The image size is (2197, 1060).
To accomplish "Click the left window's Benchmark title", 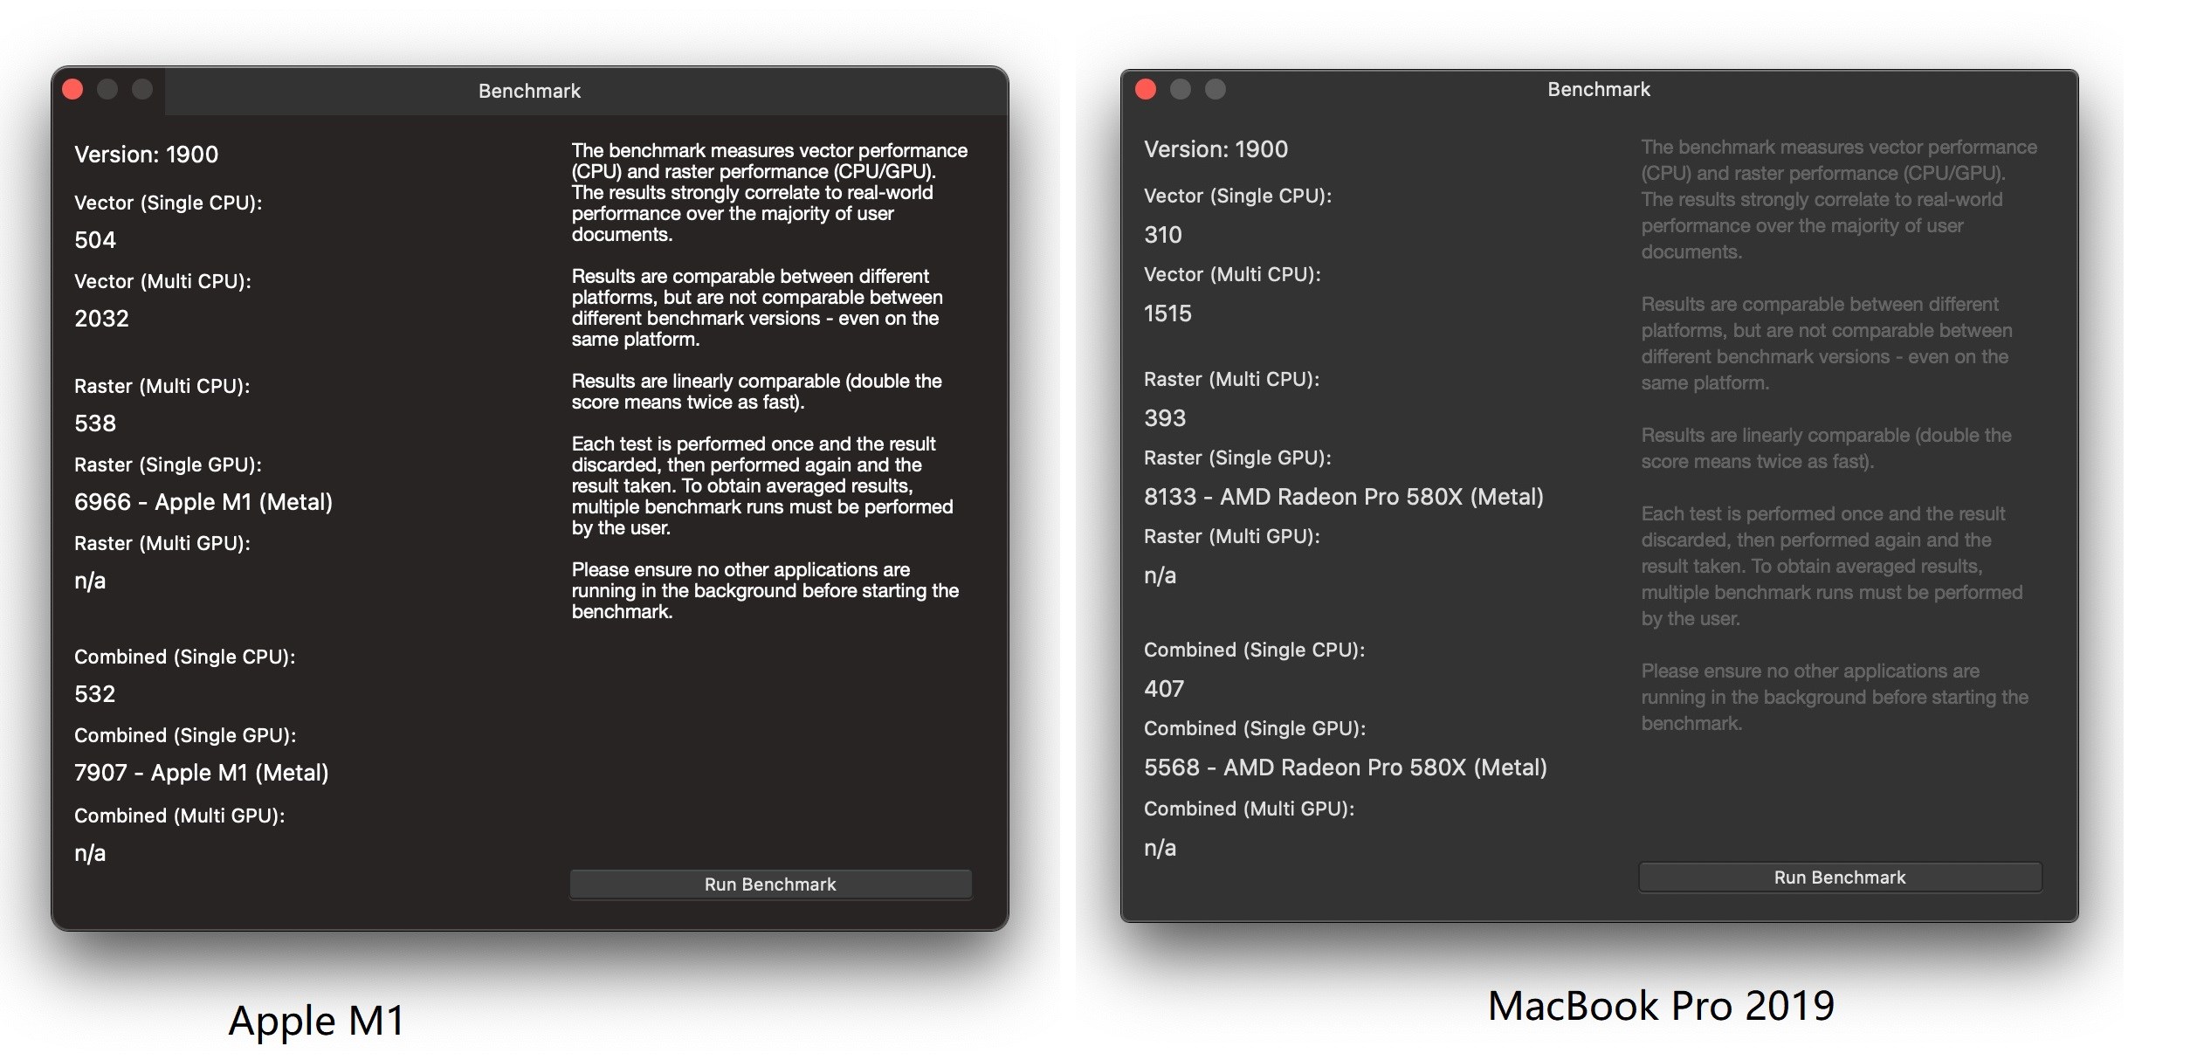I will click(x=529, y=91).
